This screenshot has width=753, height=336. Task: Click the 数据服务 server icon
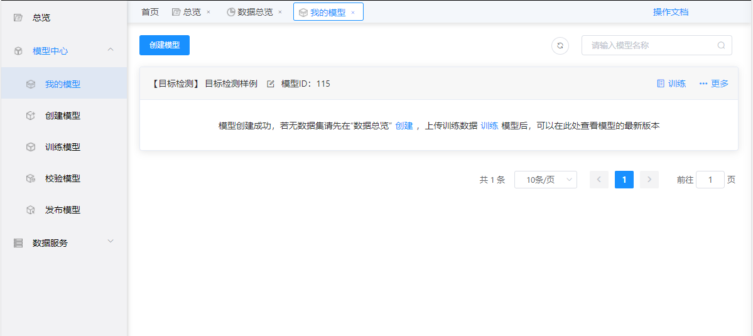[18, 243]
